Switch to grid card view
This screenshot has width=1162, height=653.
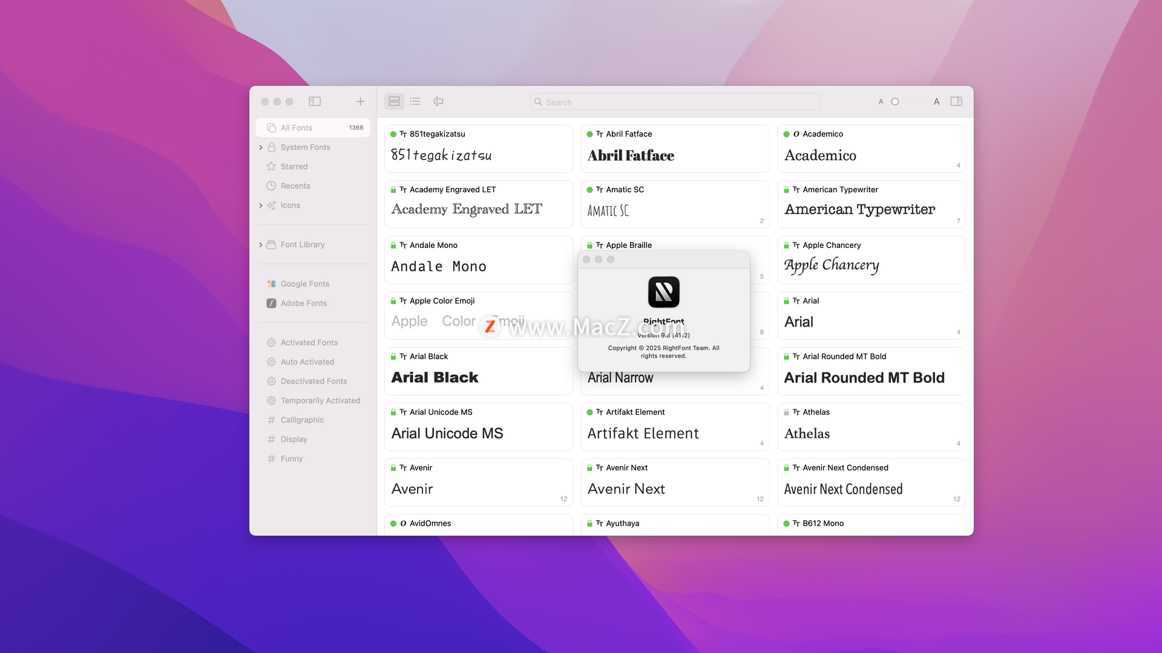coord(394,102)
